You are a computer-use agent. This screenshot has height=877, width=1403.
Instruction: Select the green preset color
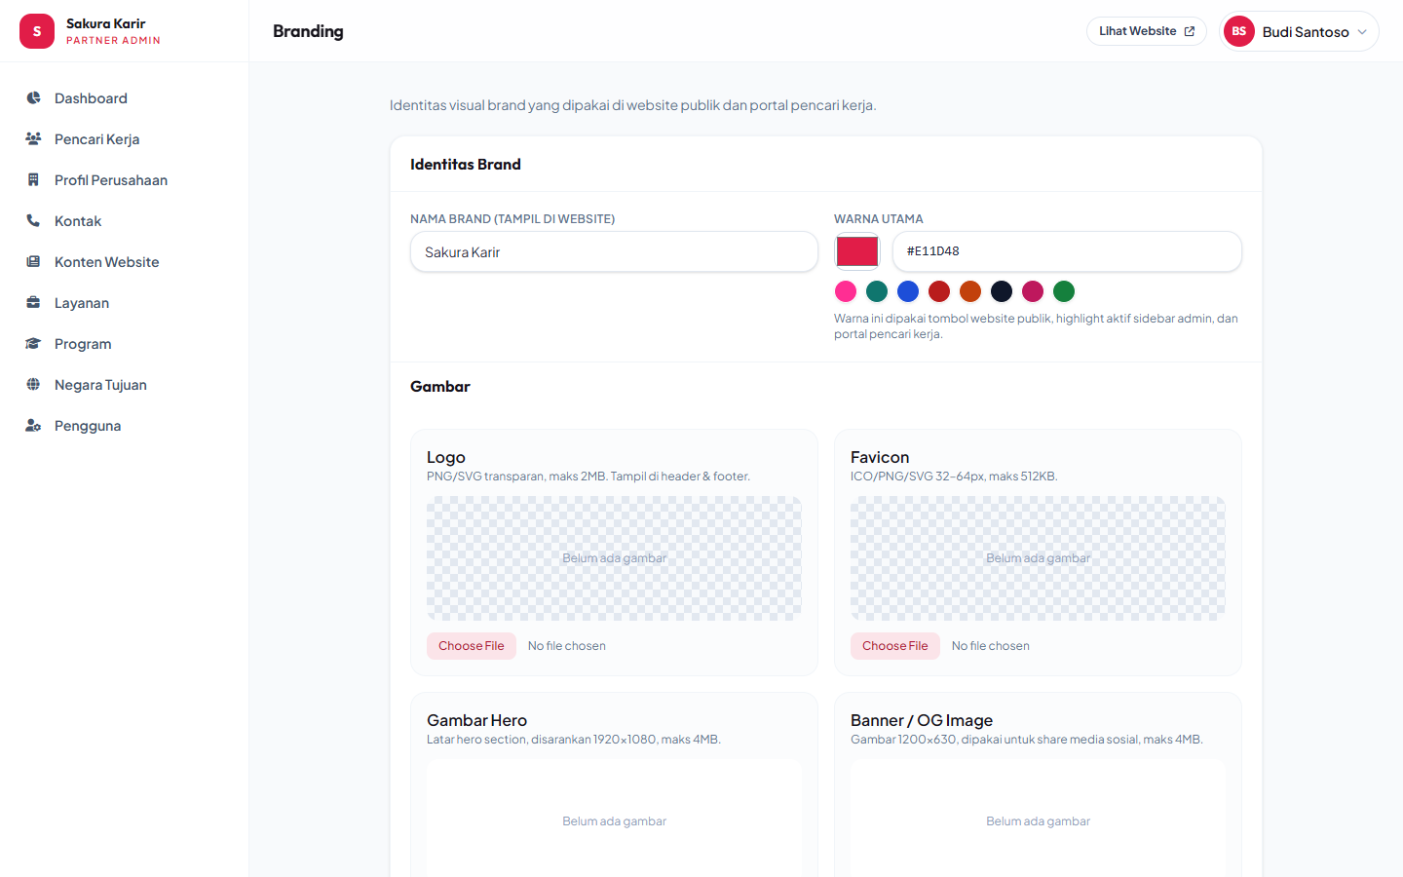1064,291
